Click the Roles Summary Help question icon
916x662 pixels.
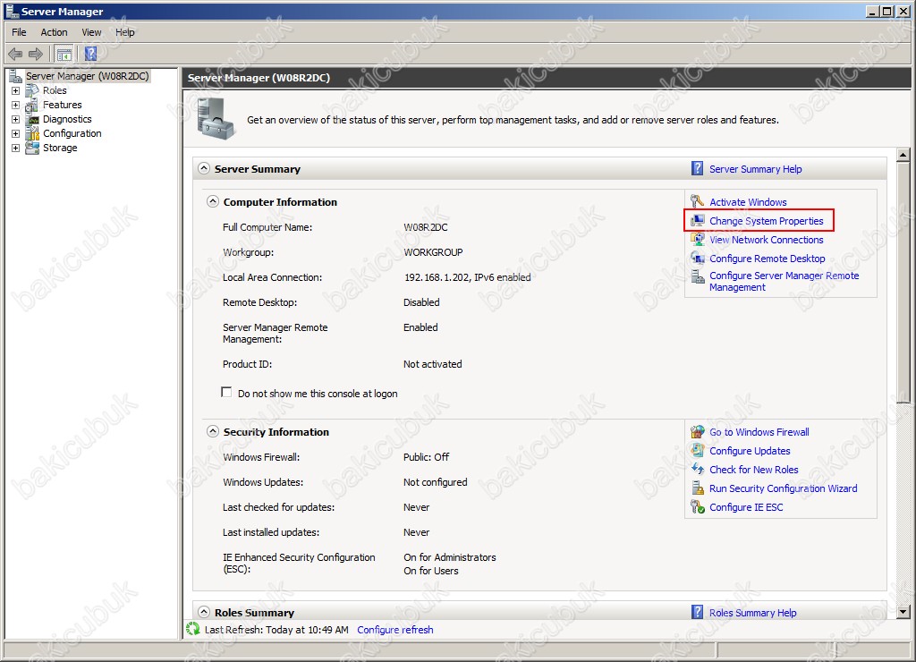click(x=697, y=612)
